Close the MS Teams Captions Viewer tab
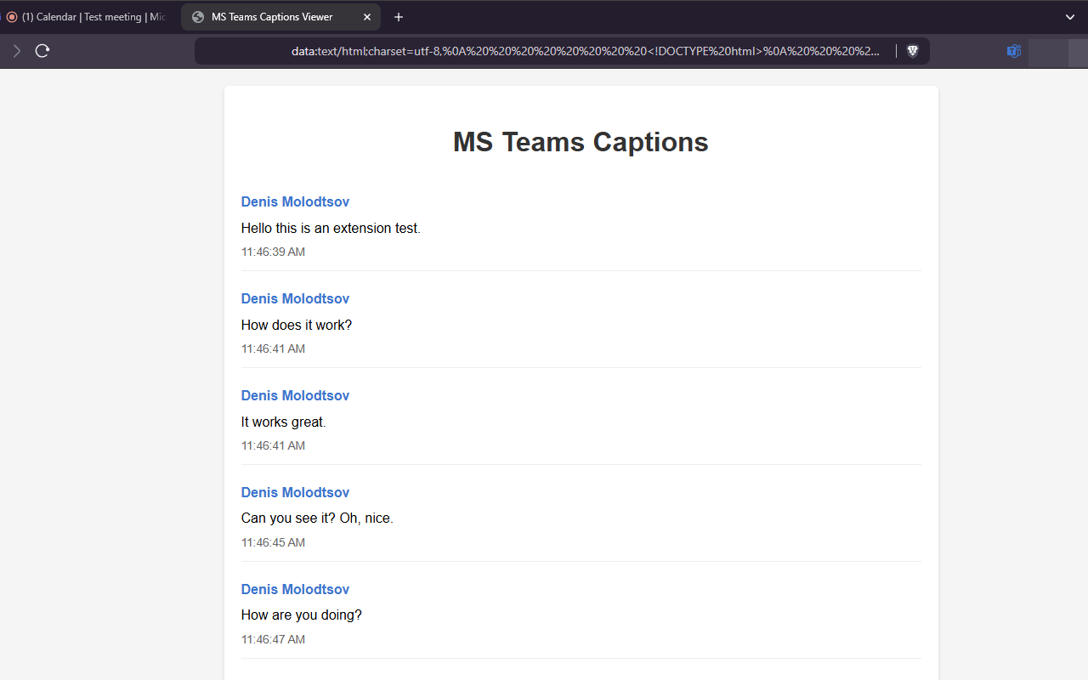Screen dimensions: 1088x680 (x=367, y=17)
